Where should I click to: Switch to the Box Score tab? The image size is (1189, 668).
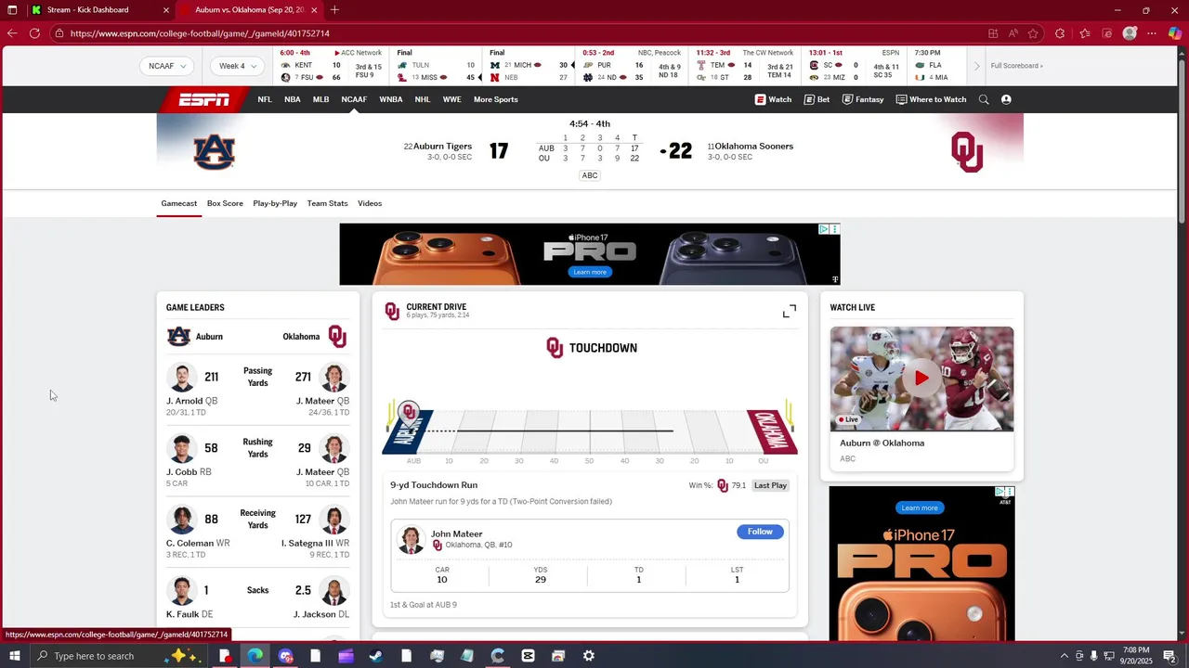(225, 203)
